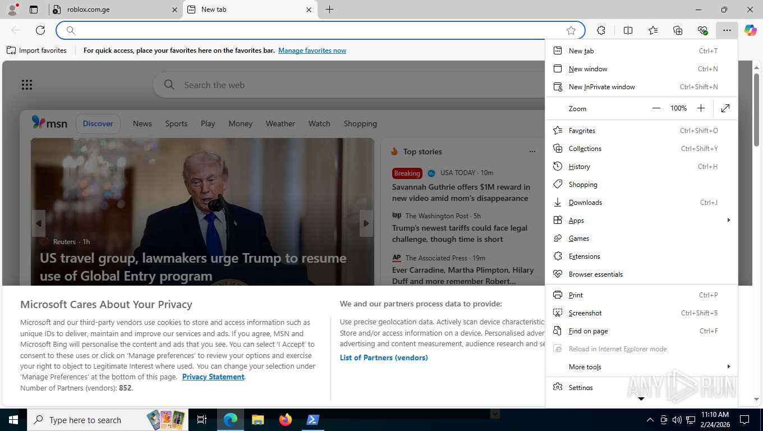The height and width of the screenshot is (431, 763).
Task: Show next headline in the news carousel
Action: pos(366,223)
